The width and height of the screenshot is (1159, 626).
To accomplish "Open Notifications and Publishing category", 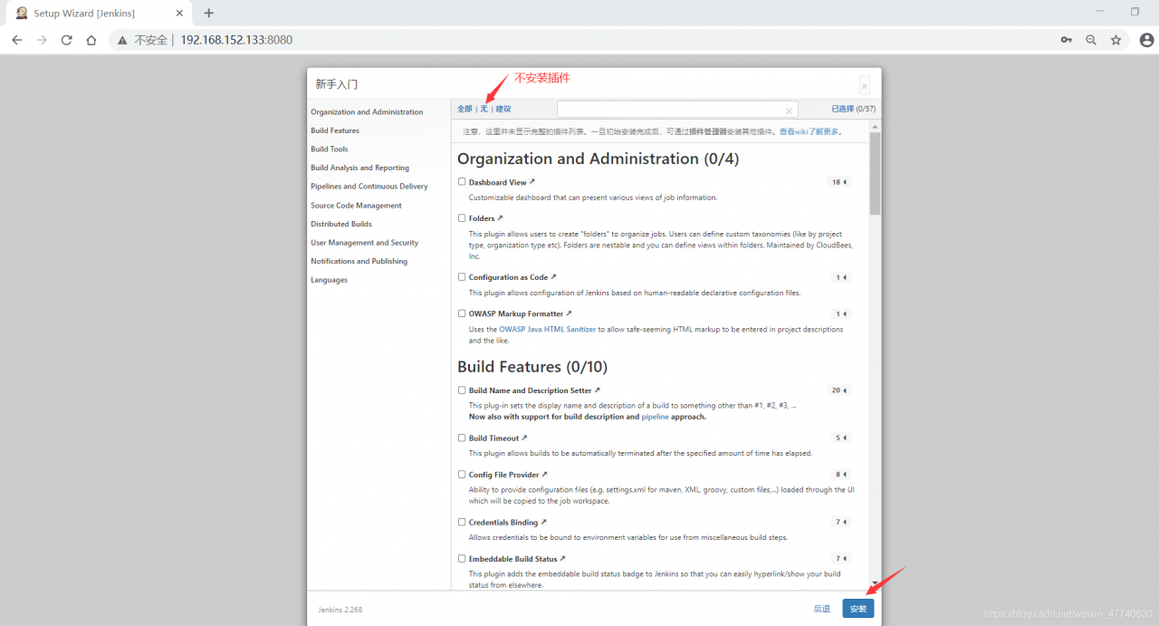I will (x=359, y=261).
